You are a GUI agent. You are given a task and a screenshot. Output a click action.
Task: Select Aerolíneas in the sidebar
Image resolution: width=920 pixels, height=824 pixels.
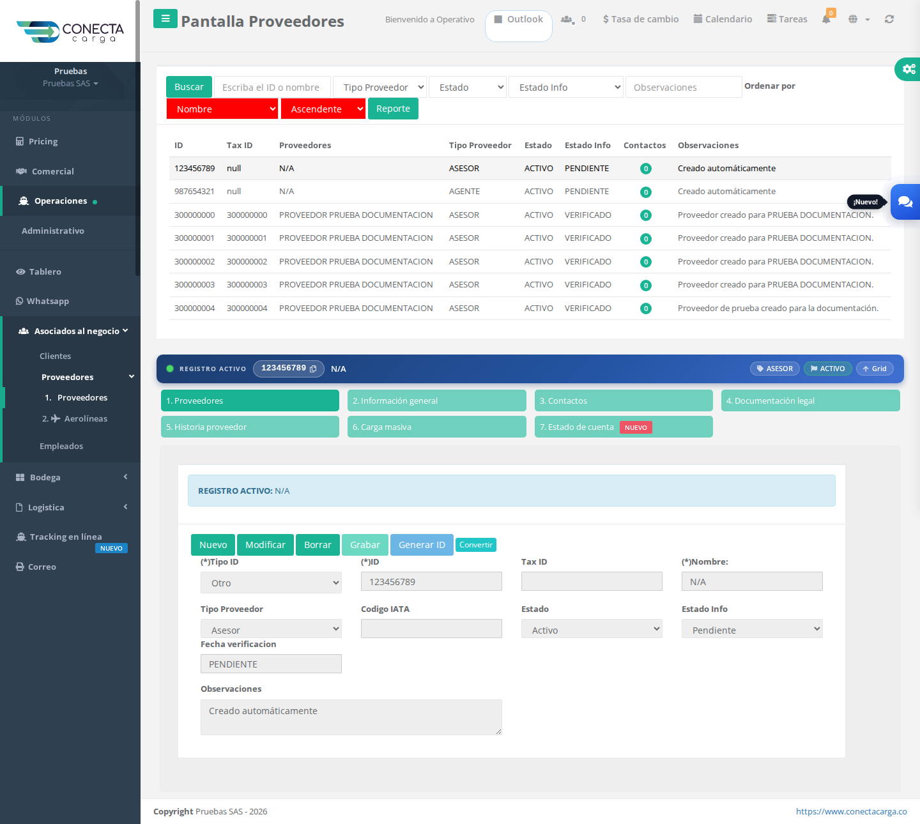click(75, 418)
